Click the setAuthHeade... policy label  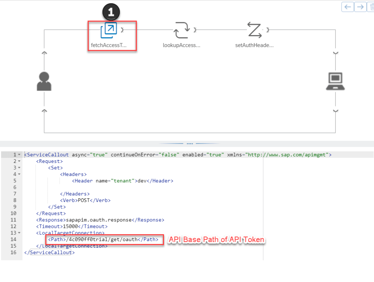coord(254,45)
